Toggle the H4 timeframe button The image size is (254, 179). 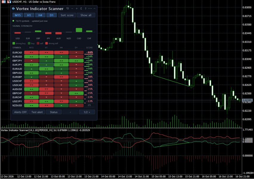point(40,15)
